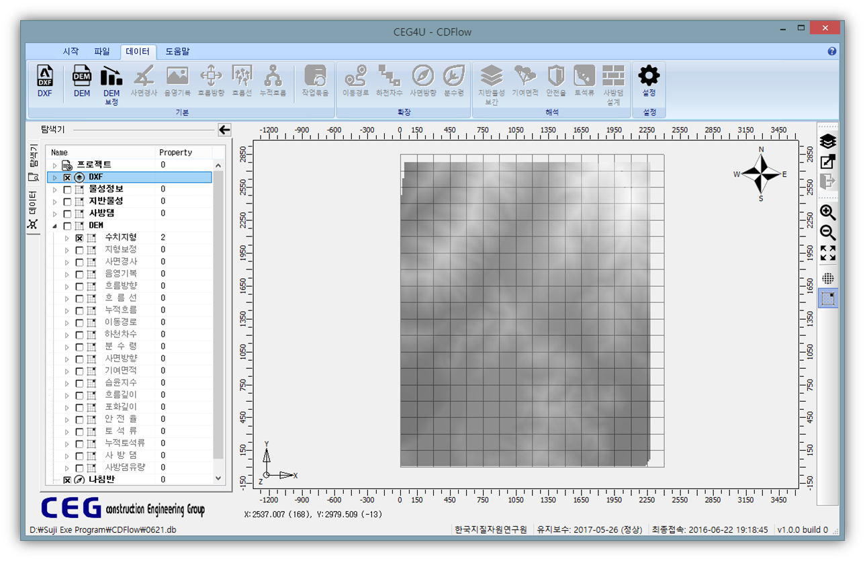Select the 습윤지수 tree row

(129, 383)
